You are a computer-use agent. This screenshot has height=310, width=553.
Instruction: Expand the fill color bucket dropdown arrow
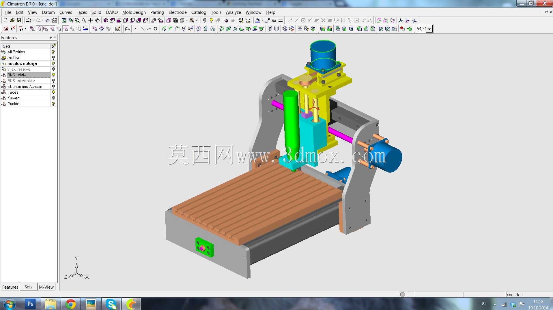point(262,20)
